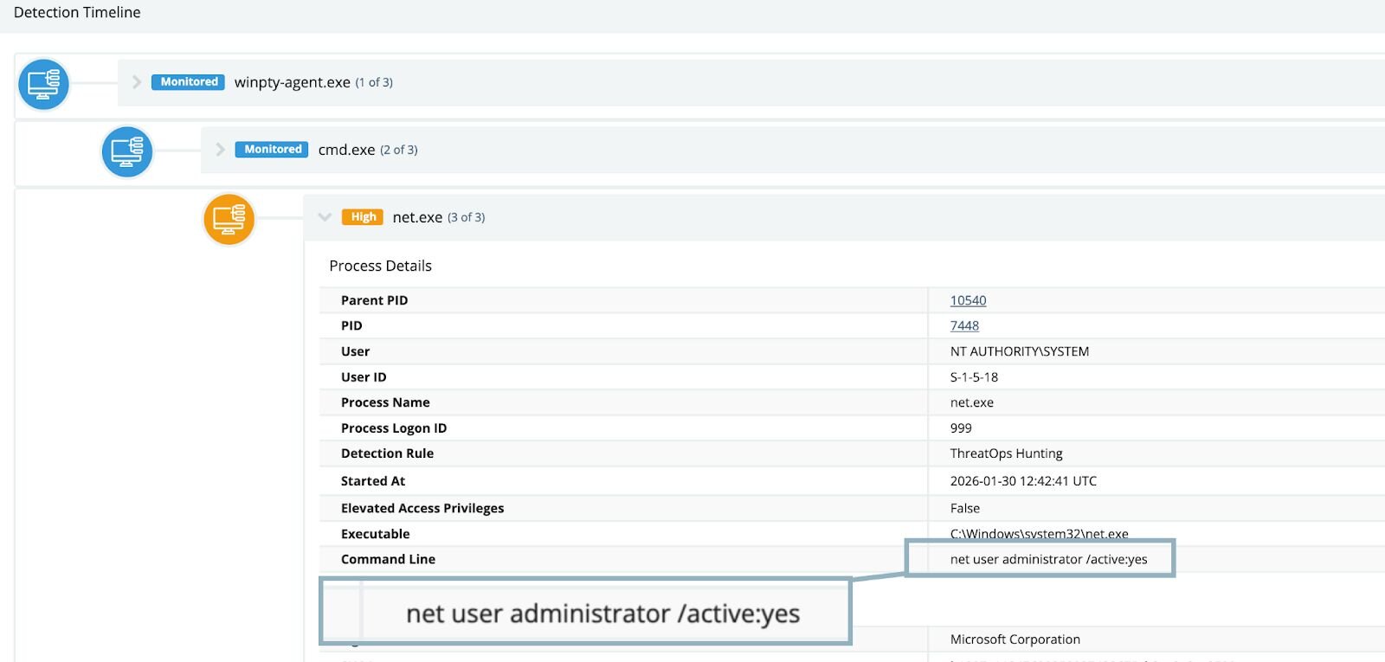This screenshot has width=1385, height=662.
Task: Click the Monitored badge beside cmd.exe
Action: pos(272,150)
